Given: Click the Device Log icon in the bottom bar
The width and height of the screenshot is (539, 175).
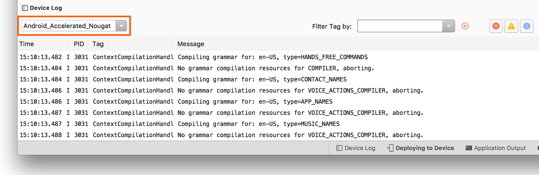Looking at the screenshot, I should [339, 148].
